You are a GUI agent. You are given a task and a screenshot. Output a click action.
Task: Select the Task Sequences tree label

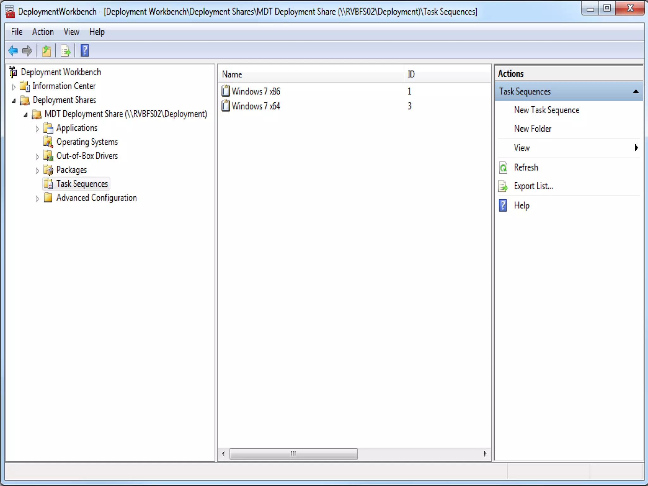(82, 184)
